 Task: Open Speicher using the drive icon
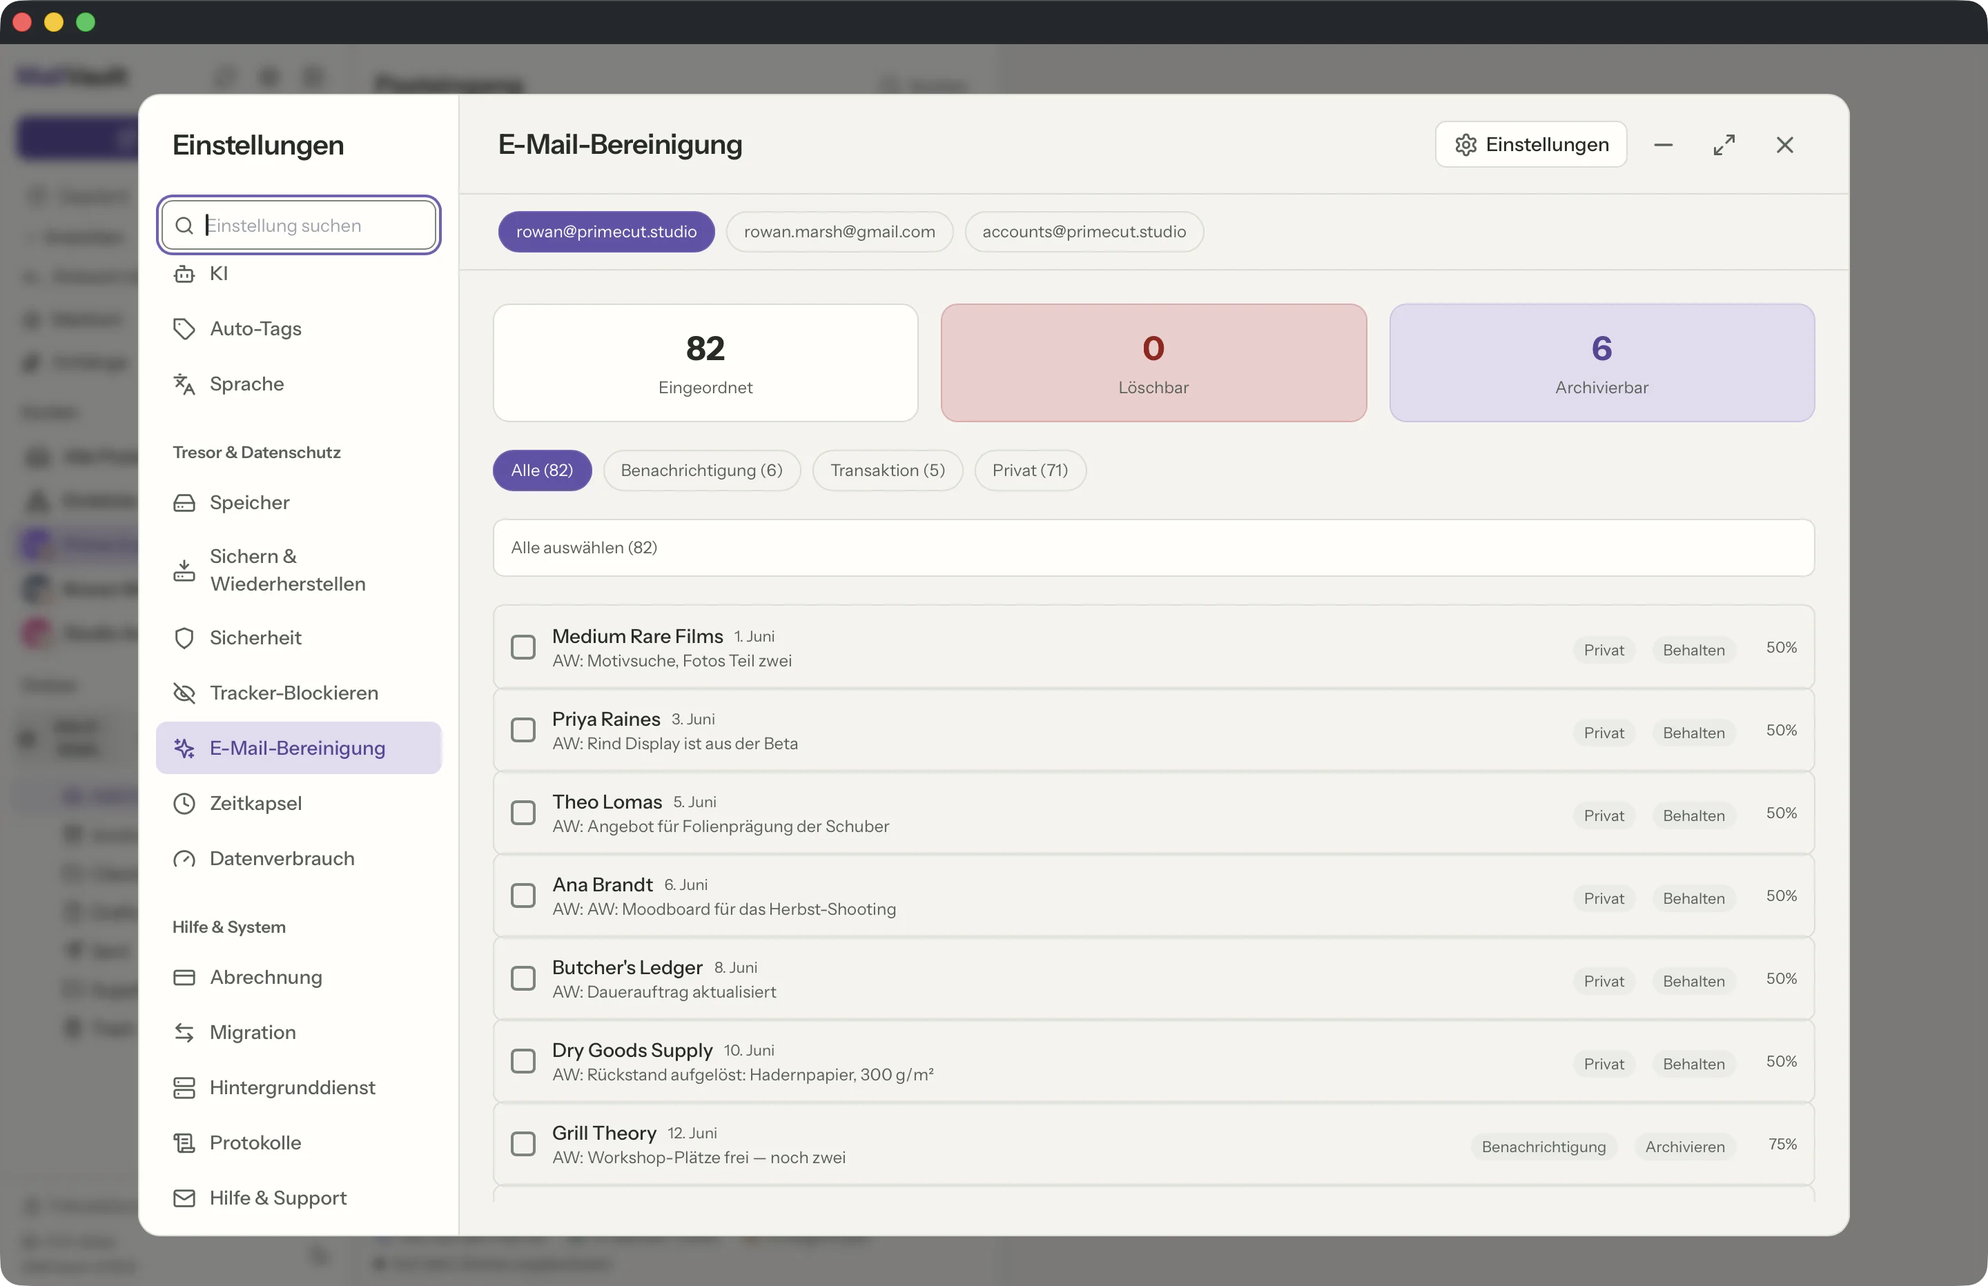[x=184, y=503]
